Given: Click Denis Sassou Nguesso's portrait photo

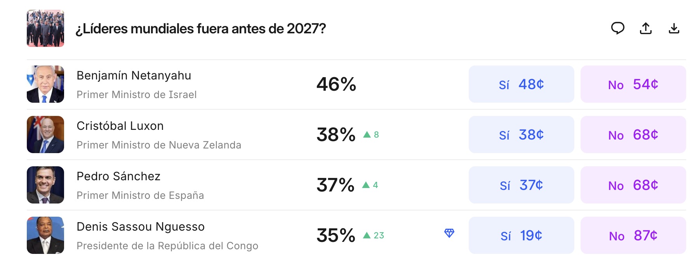Looking at the screenshot, I should 45,235.
